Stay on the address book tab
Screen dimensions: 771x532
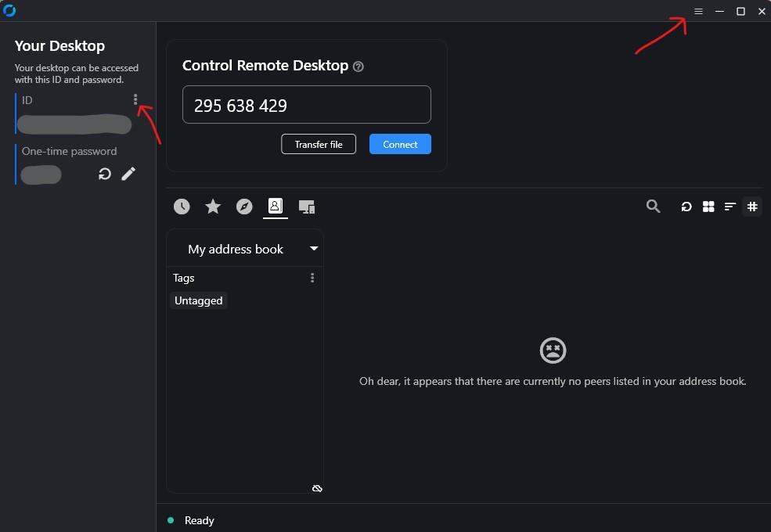(275, 207)
